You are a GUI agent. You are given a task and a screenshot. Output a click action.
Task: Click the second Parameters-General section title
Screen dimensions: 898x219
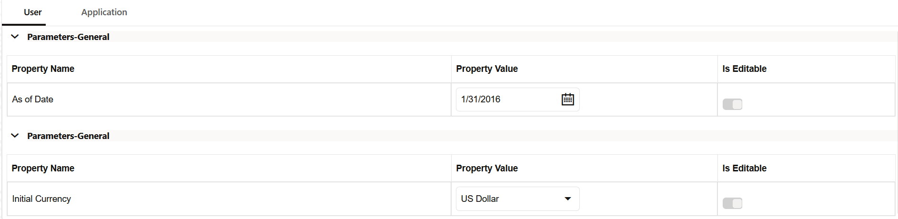pos(68,136)
